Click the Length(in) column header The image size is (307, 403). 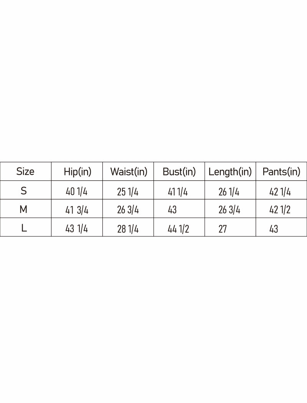230,172
